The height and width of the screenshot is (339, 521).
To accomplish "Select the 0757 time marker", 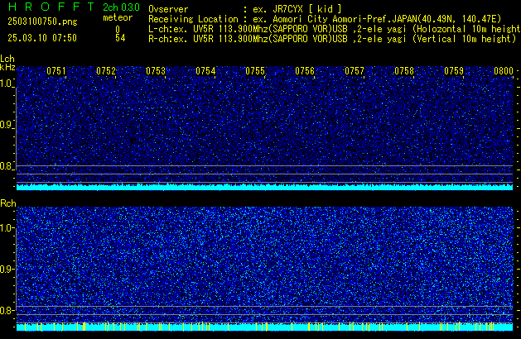I will click(x=355, y=71).
